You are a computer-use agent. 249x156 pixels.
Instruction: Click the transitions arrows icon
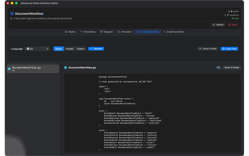click(225, 15)
